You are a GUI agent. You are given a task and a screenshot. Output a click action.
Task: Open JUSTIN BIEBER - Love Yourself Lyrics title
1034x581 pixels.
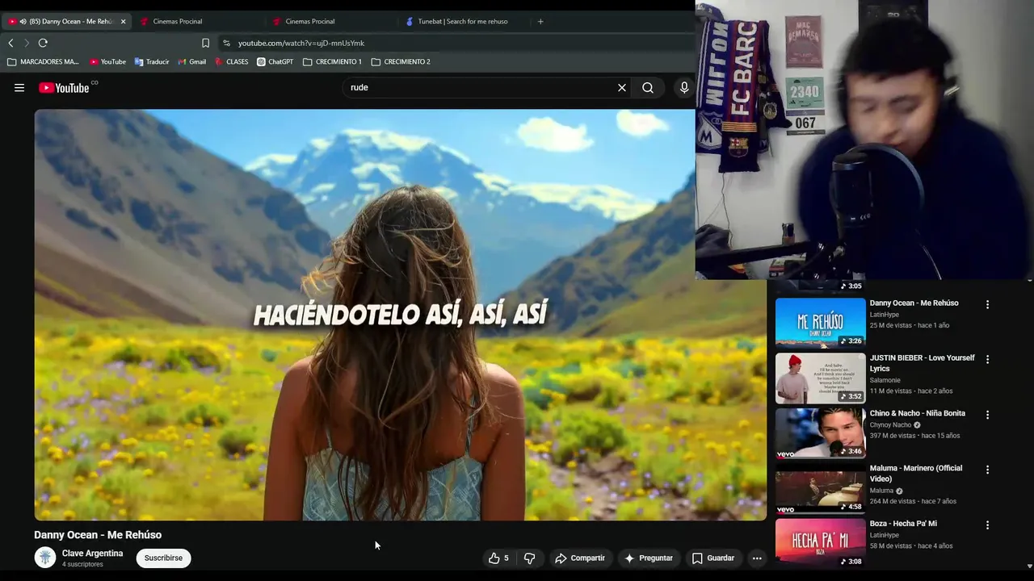[922, 363]
